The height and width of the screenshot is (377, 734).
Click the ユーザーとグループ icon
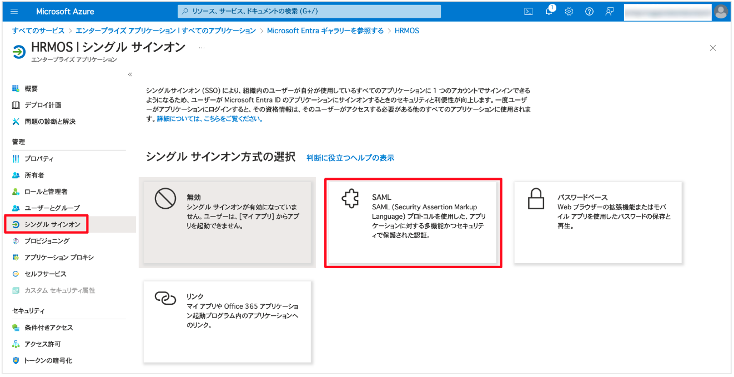tap(16, 208)
